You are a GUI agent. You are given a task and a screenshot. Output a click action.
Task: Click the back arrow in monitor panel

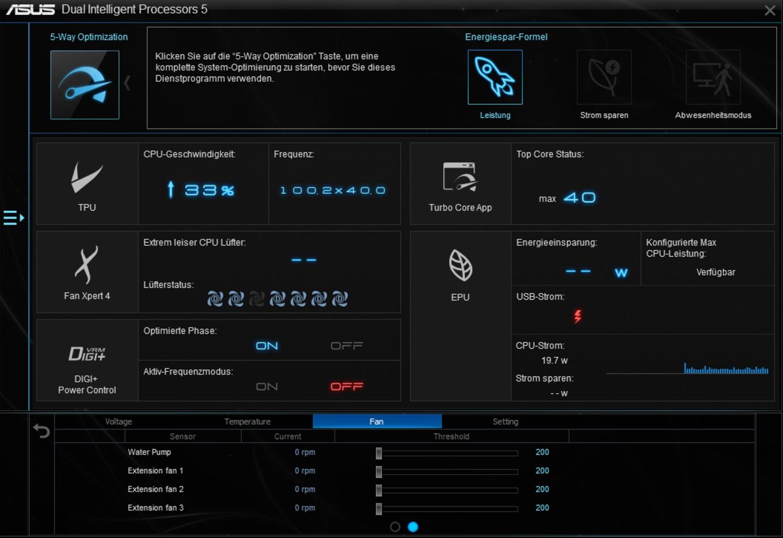pos(41,430)
